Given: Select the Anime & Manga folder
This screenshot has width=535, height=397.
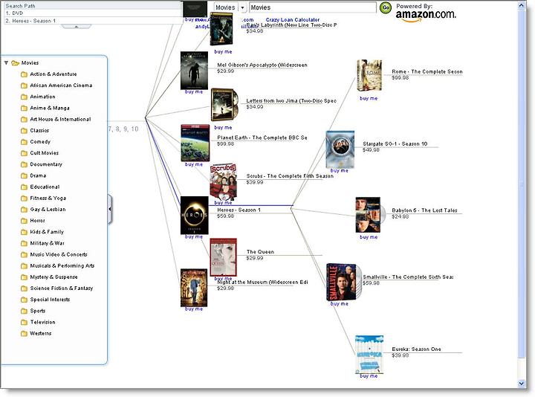Looking at the screenshot, I should pyautogui.click(x=45, y=108).
